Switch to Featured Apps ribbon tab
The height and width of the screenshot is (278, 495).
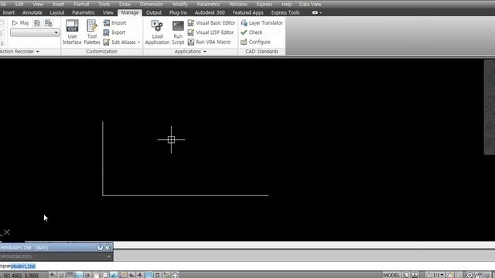click(247, 12)
